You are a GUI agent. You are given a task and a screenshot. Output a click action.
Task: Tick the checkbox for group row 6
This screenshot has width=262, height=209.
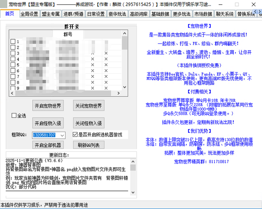(13, 70)
